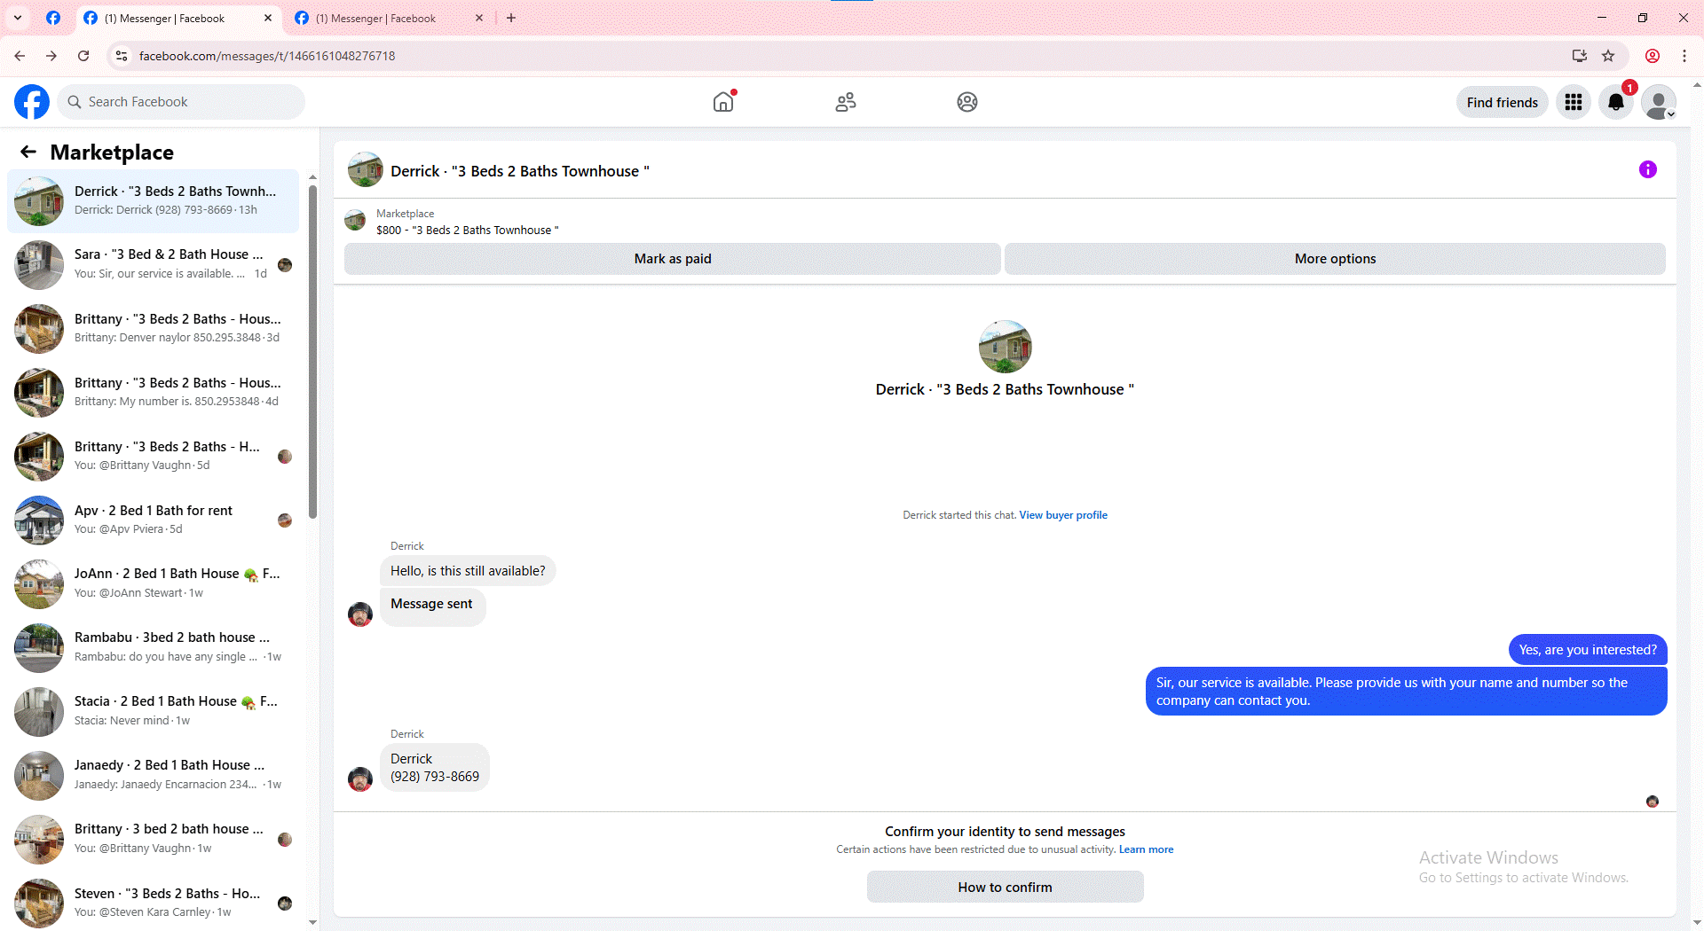Click 'Yes, are you interested?' message bubble
This screenshot has height=931, width=1704.
click(x=1588, y=650)
